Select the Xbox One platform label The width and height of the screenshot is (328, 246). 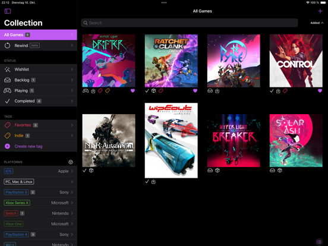click(x=14, y=224)
